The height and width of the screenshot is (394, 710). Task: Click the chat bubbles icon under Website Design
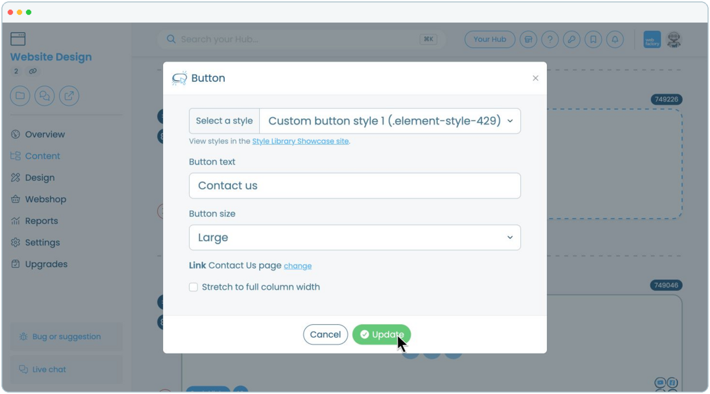pyautogui.click(x=44, y=96)
